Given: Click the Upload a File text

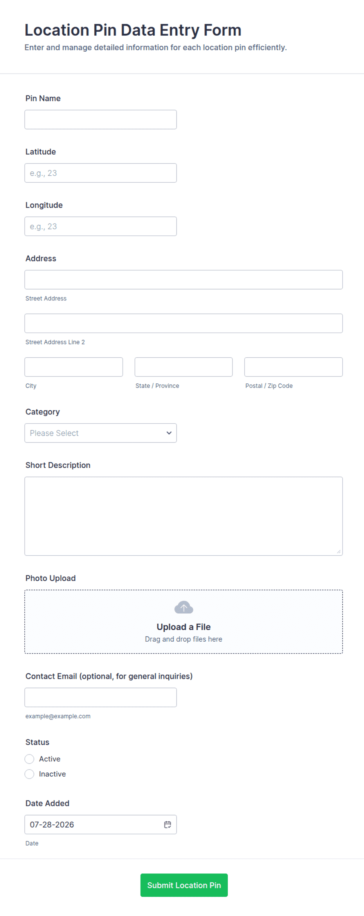Looking at the screenshot, I should coord(184,627).
